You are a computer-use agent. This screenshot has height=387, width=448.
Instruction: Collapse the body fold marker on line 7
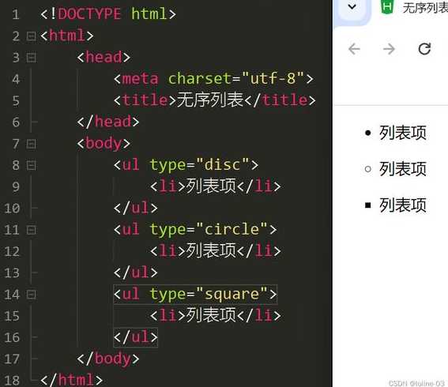[31, 144]
